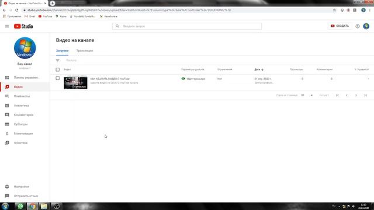Click the browser forward arrow
374x210 pixels.
click(11, 10)
